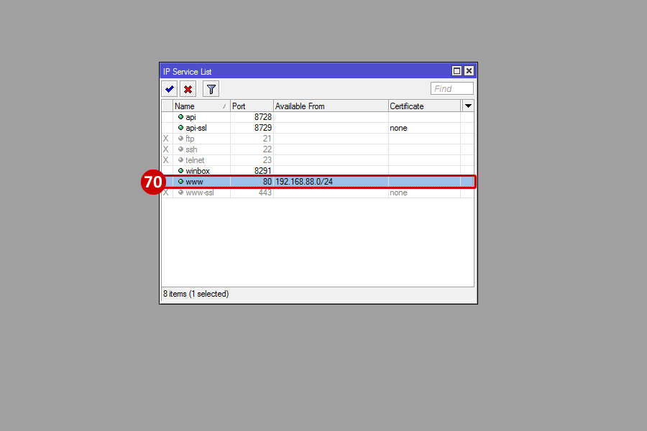
Task: Select the disabled ftp service row
Action: [317, 139]
